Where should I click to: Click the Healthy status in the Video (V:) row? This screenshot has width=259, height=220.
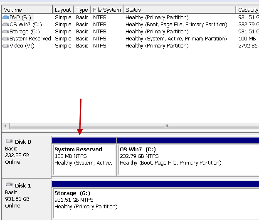click(157, 46)
